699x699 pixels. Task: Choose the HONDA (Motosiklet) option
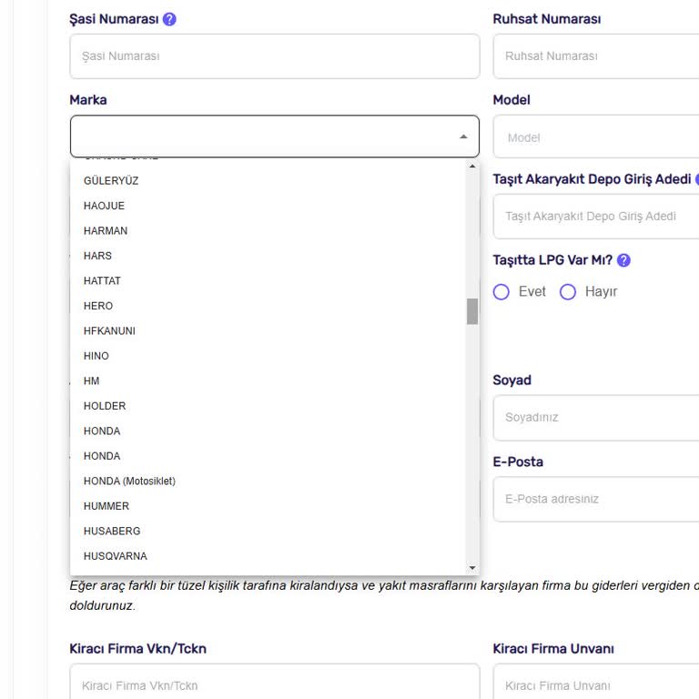point(129,481)
